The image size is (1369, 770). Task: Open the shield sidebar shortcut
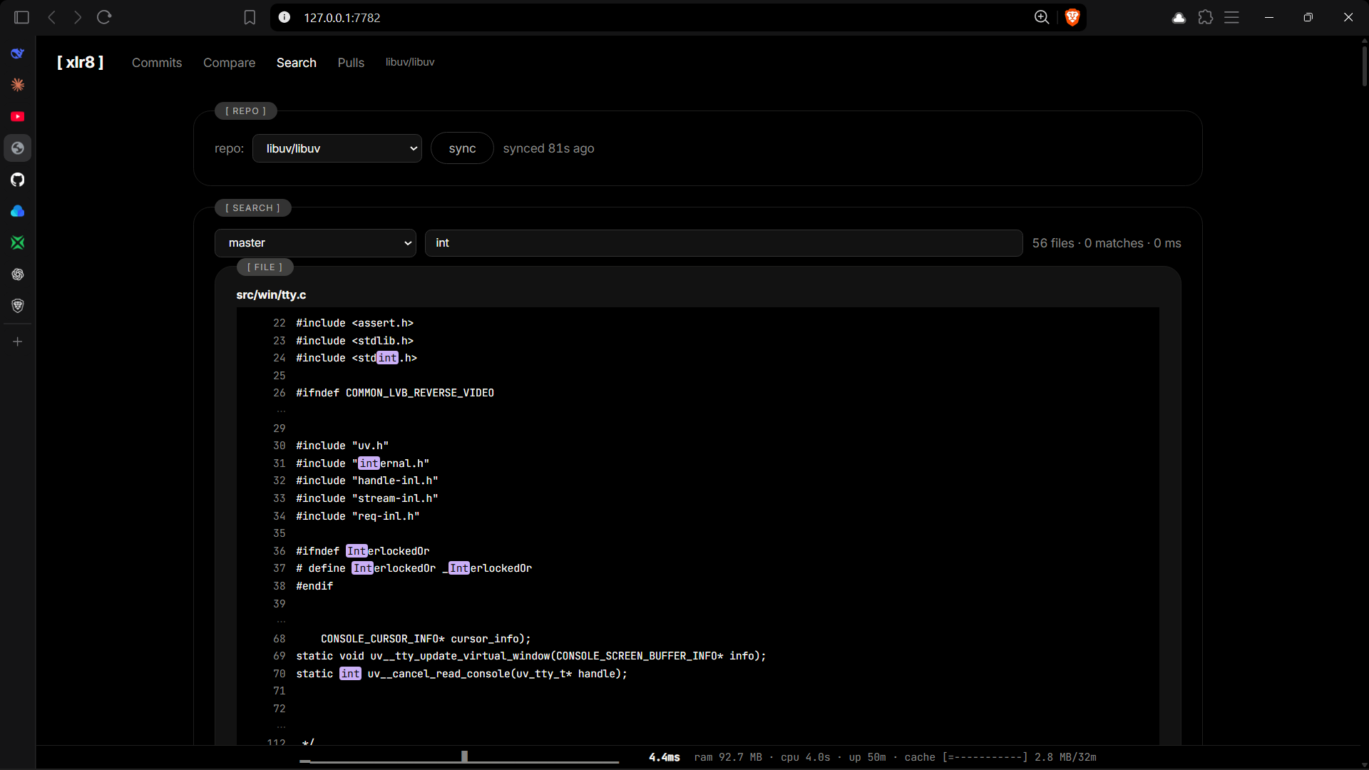coord(18,306)
